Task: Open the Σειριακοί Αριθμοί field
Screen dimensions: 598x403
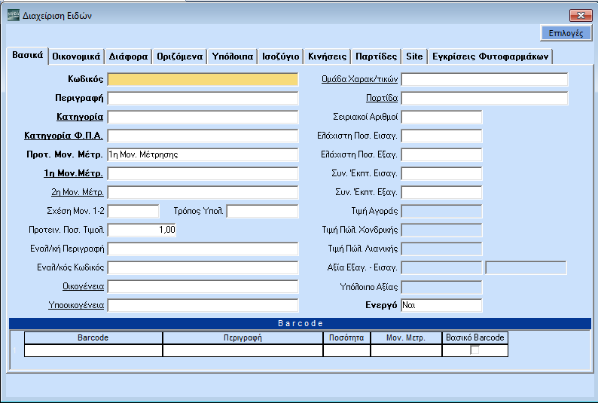Action: pos(441,117)
